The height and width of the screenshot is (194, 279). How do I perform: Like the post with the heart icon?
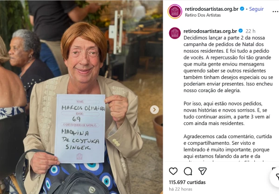[x=173, y=171]
